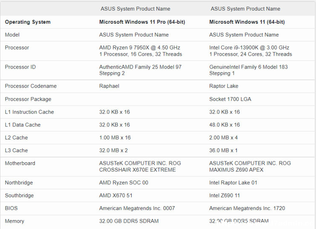
Task: Click the Raphael codename value
Action: pos(109,86)
